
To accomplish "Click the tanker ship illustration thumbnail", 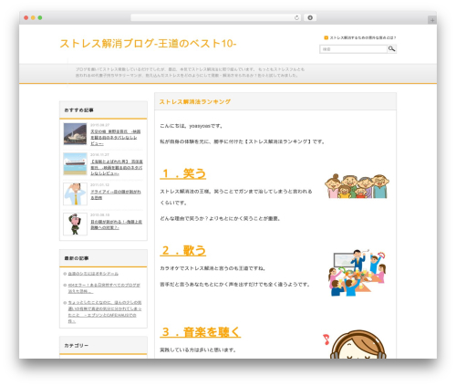I will tap(75, 164).
